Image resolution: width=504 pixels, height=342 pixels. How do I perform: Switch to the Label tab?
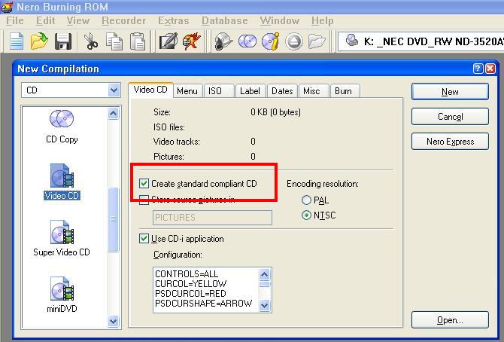(x=250, y=91)
